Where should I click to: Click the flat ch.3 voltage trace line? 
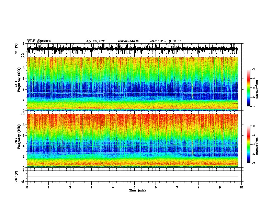pyautogui.click(x=133, y=176)
